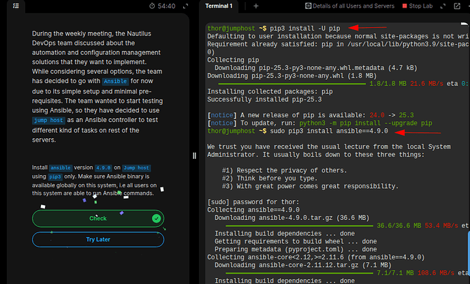Switch to the Terminal 1 tab
This screenshot has height=284, width=470.
(x=219, y=6)
